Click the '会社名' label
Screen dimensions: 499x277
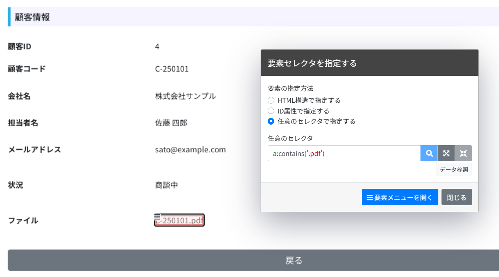coord(19,96)
